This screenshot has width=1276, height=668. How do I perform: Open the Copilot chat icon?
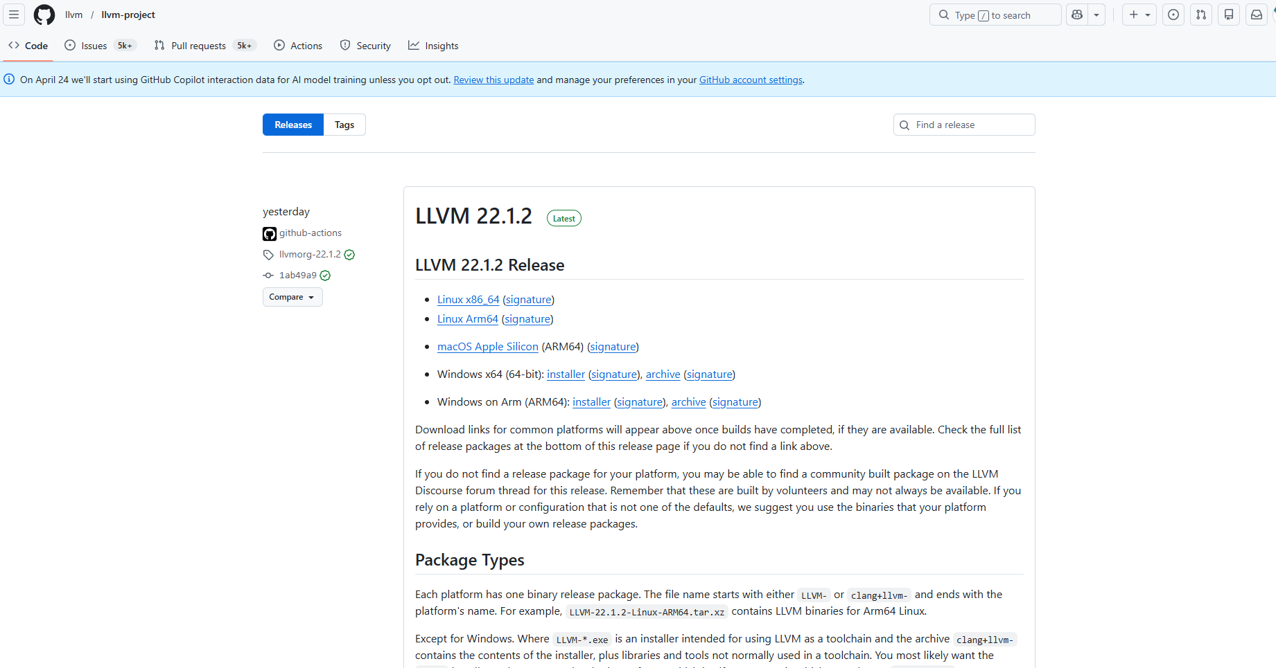tap(1077, 15)
